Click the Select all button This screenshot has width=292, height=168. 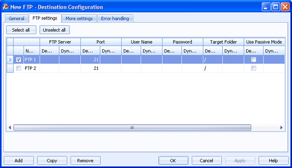[x=21, y=30]
